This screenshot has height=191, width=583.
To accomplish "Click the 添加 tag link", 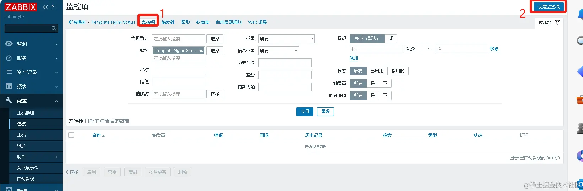I will [354, 58].
